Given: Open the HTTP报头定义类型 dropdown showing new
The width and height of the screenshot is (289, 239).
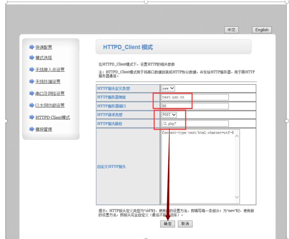Looking at the screenshot, I should pyautogui.click(x=169, y=88).
